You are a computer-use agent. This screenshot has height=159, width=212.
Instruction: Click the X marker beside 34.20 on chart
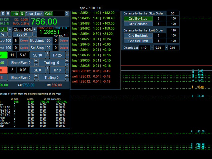(x=192, y=96)
